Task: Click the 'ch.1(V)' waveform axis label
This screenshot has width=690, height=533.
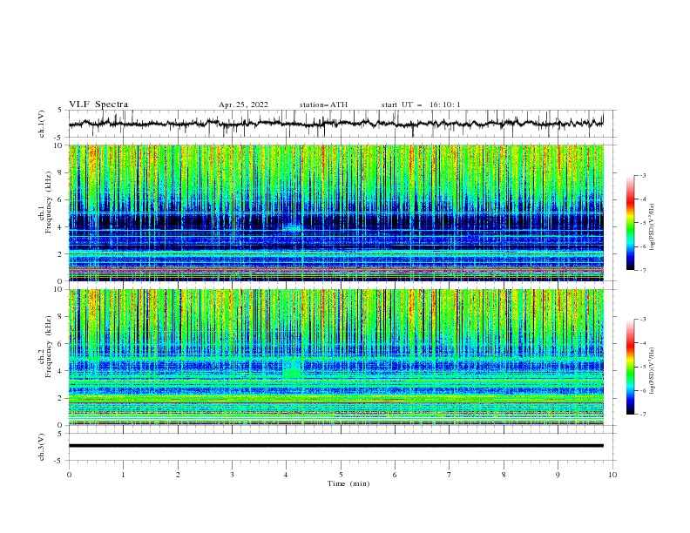Action: 42,124
